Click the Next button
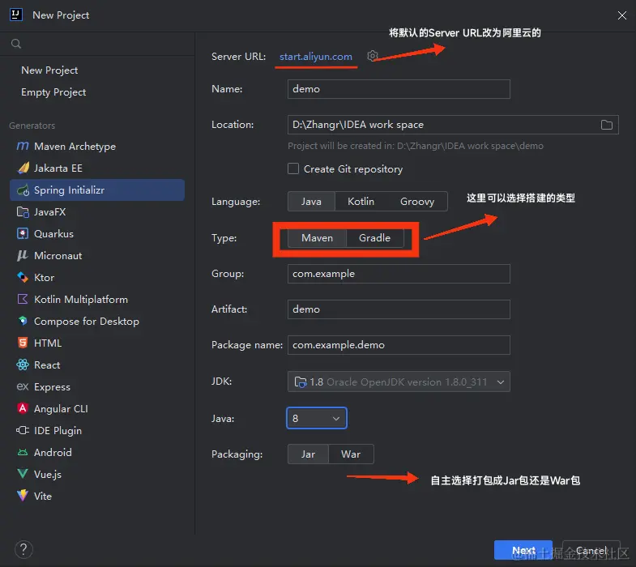Image resolution: width=636 pixels, height=567 pixels. [x=523, y=550]
